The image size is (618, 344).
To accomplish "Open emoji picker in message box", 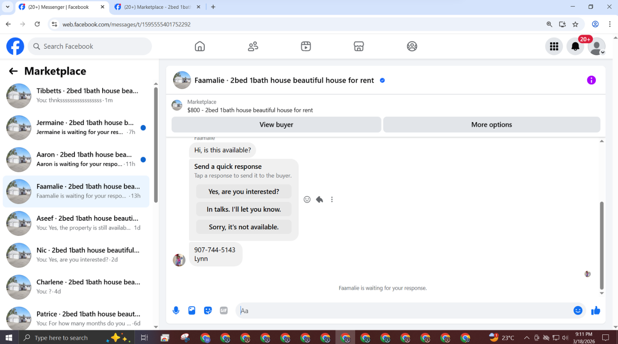I will [578, 310].
